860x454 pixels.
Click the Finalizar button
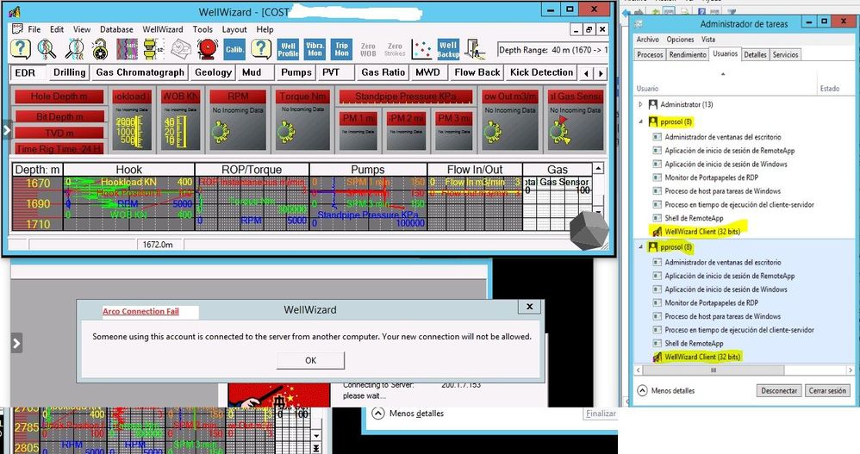(601, 414)
